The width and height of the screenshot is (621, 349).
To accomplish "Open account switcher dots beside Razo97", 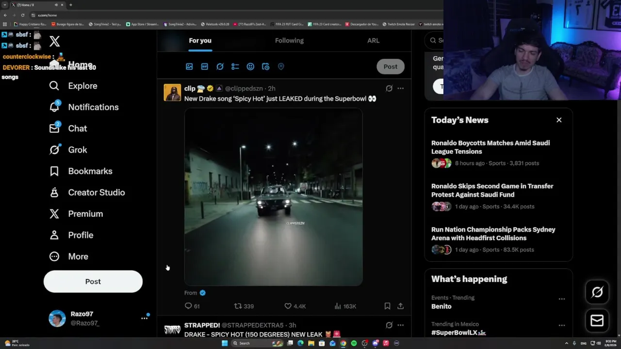I will [x=144, y=318].
